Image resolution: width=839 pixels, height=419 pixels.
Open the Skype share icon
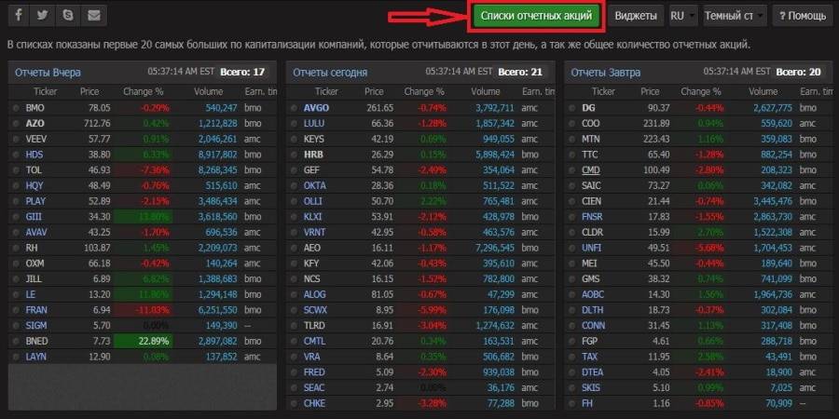point(67,16)
